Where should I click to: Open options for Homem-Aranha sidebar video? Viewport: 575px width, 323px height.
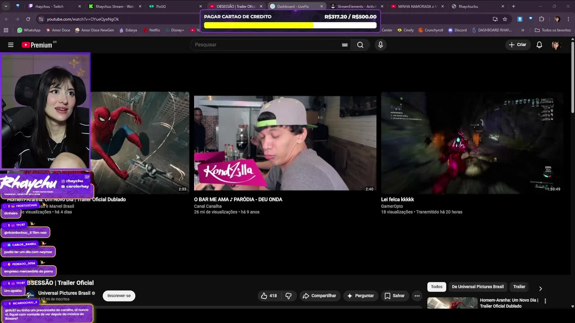(x=545, y=301)
